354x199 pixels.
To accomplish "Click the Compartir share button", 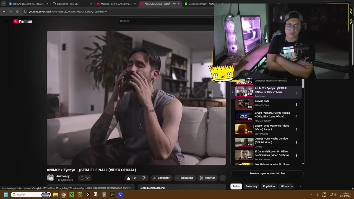I will [x=161, y=178].
